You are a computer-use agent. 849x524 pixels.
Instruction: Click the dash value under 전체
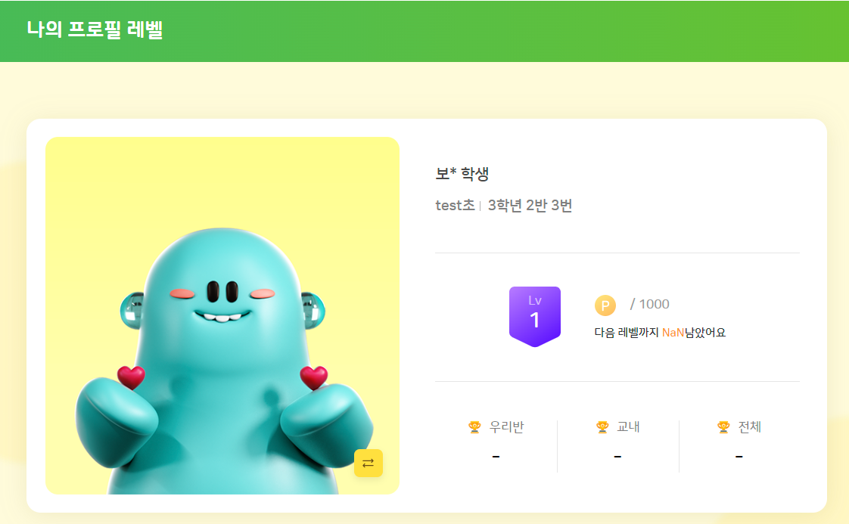pos(739,457)
